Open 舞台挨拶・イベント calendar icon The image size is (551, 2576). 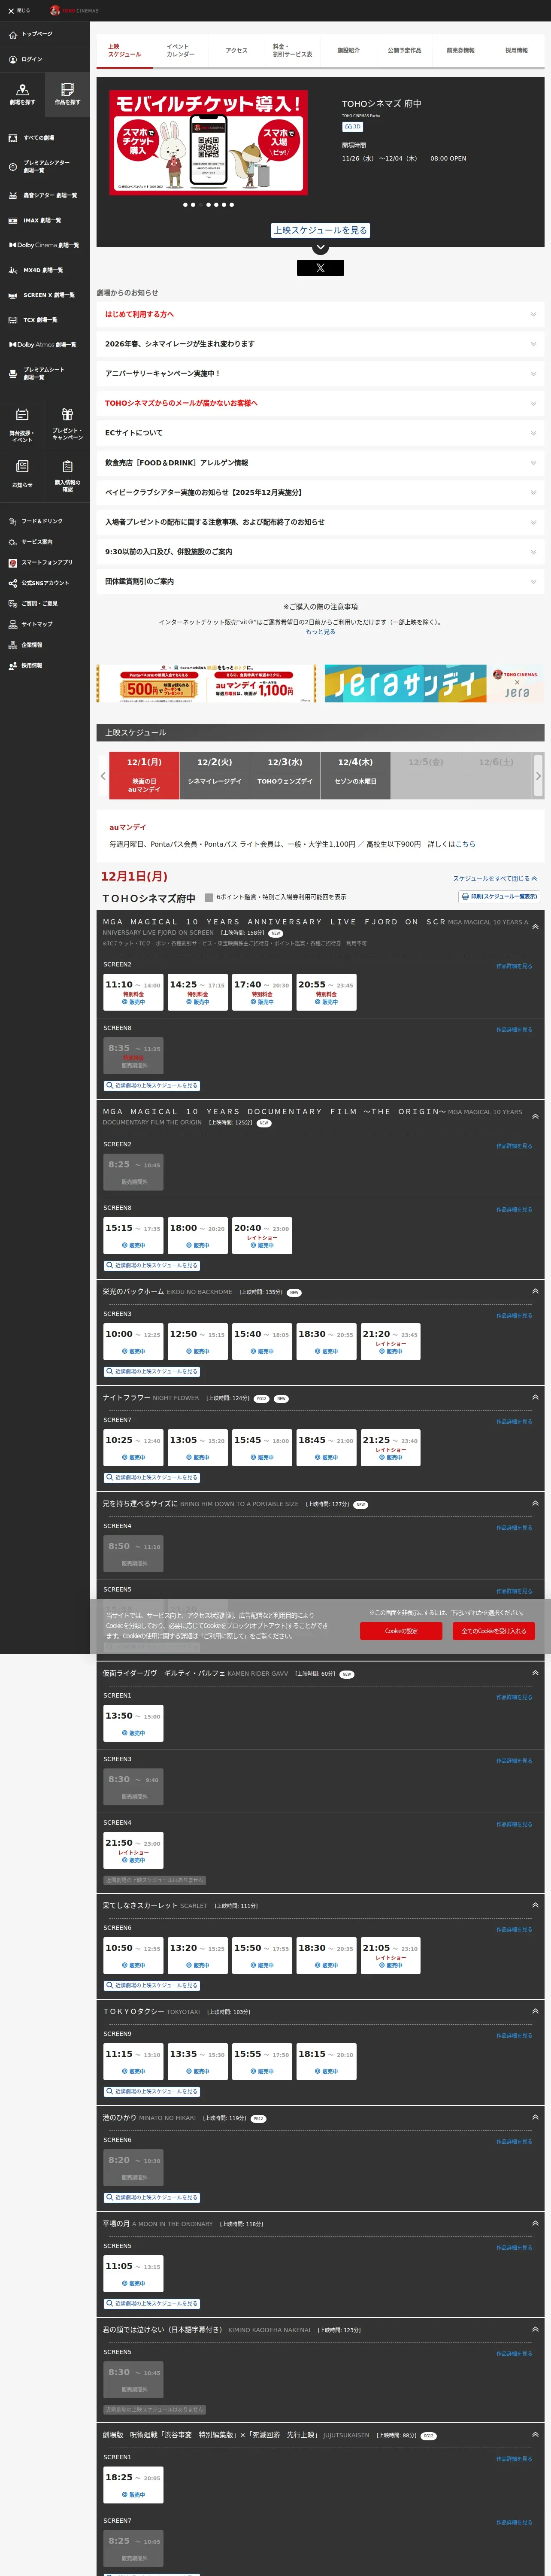(22, 425)
